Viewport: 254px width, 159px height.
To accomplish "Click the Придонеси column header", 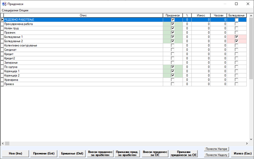I will click(x=173, y=15).
